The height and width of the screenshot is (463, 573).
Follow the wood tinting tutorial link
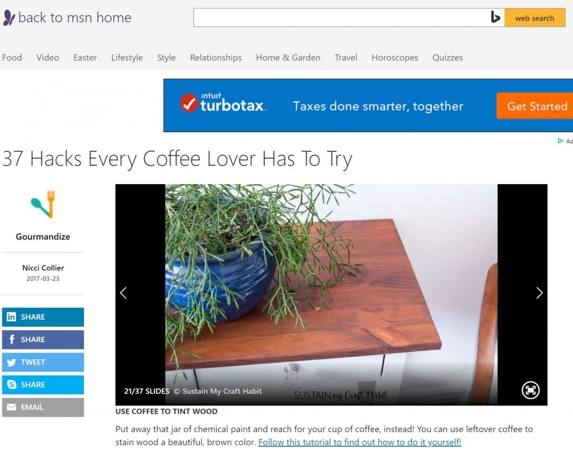360,442
